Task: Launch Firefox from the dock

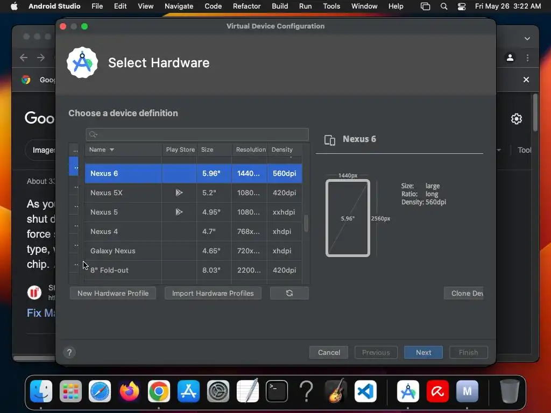Action: click(x=129, y=391)
